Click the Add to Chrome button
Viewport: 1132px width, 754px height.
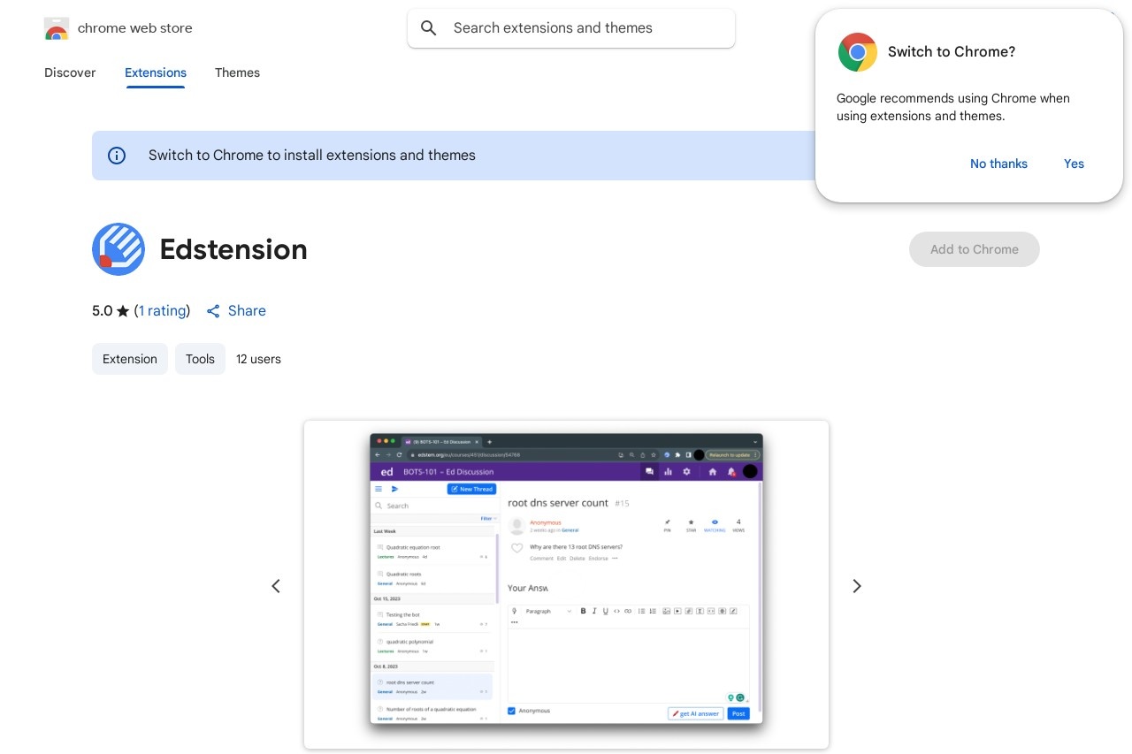(x=975, y=249)
